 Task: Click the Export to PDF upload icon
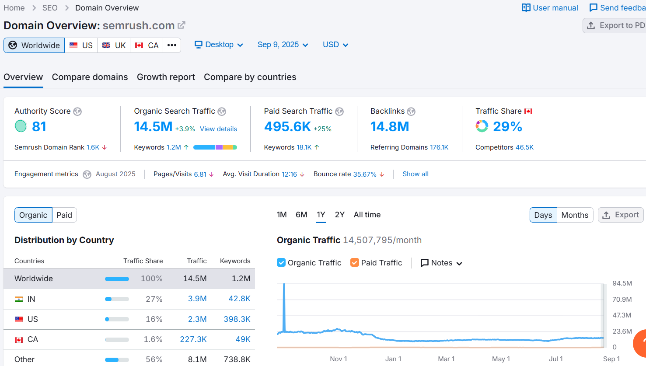(591, 25)
